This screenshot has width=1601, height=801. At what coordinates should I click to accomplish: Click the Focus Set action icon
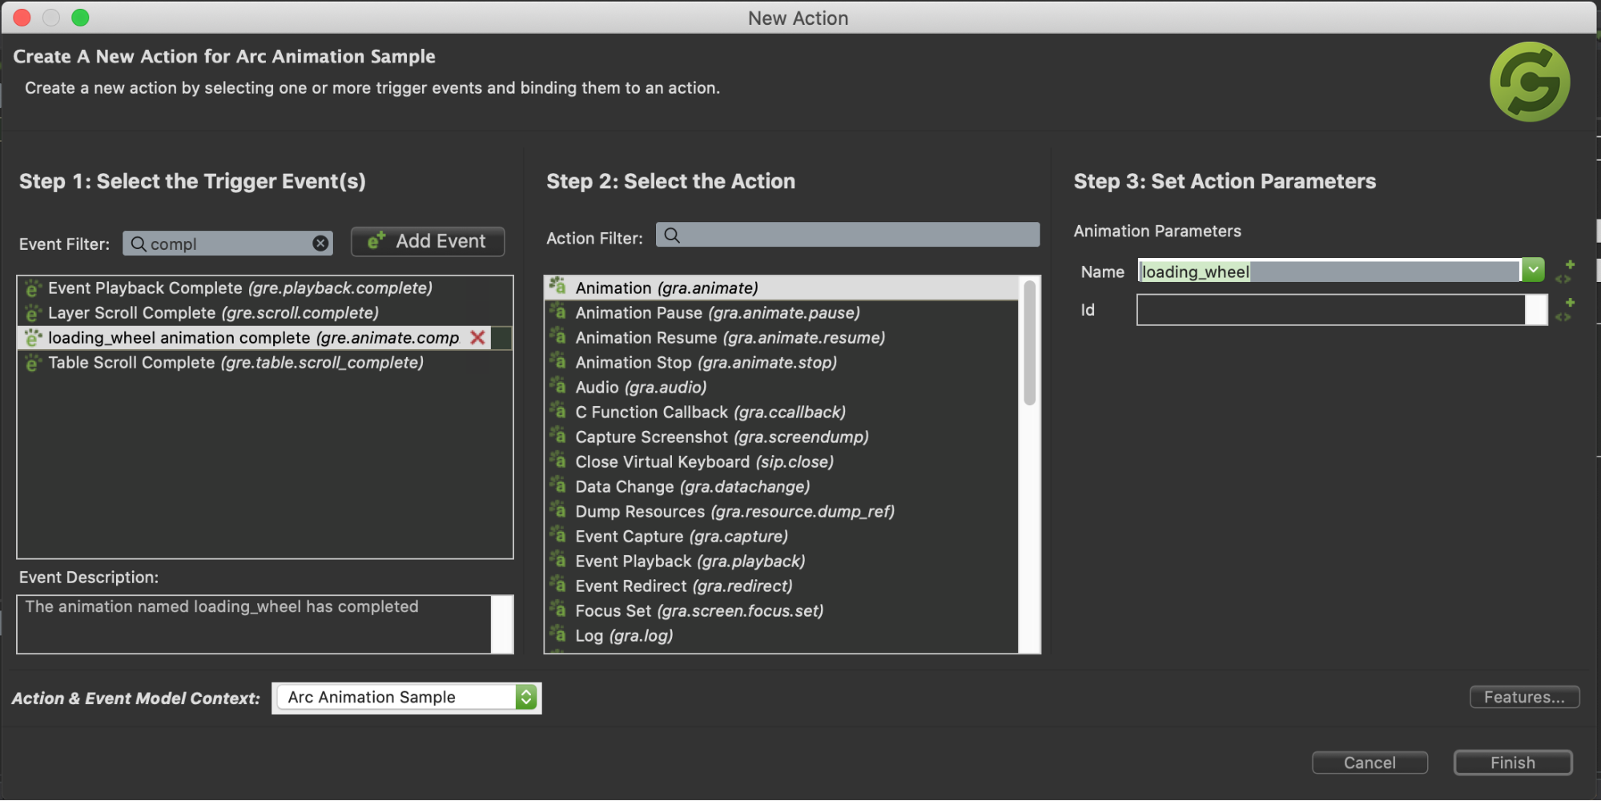tap(558, 609)
